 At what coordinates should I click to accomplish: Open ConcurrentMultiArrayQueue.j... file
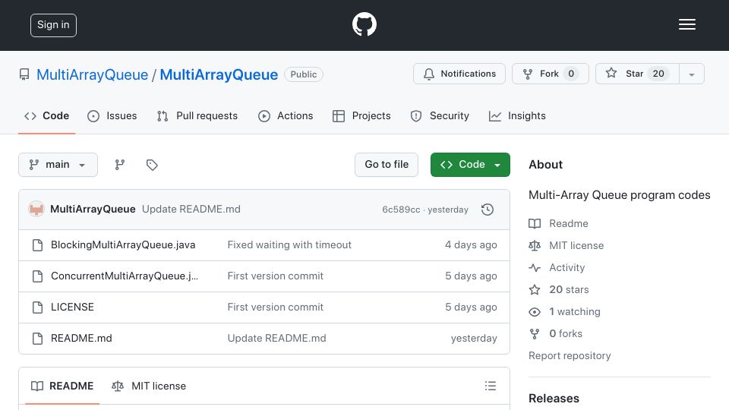click(x=124, y=276)
